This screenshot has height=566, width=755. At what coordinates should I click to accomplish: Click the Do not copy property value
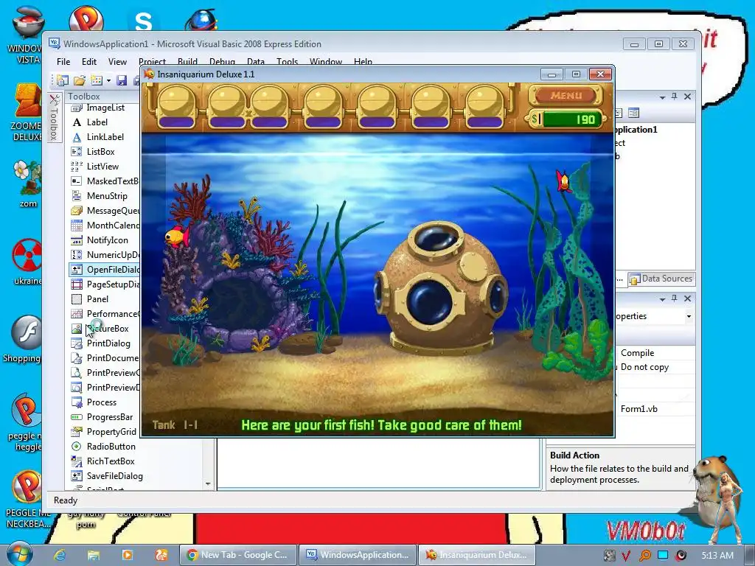(644, 367)
